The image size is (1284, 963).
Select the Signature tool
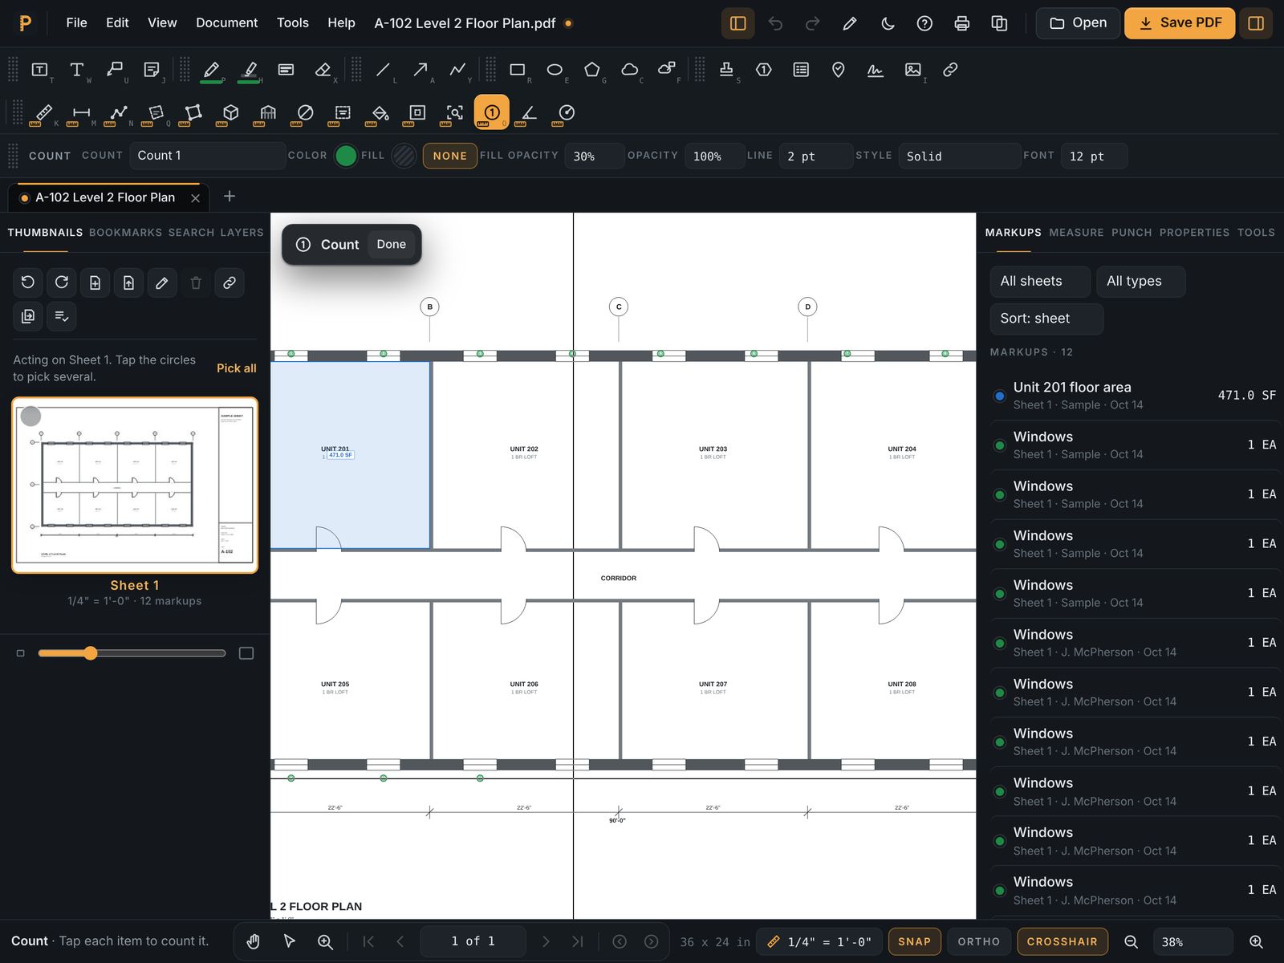coord(876,70)
